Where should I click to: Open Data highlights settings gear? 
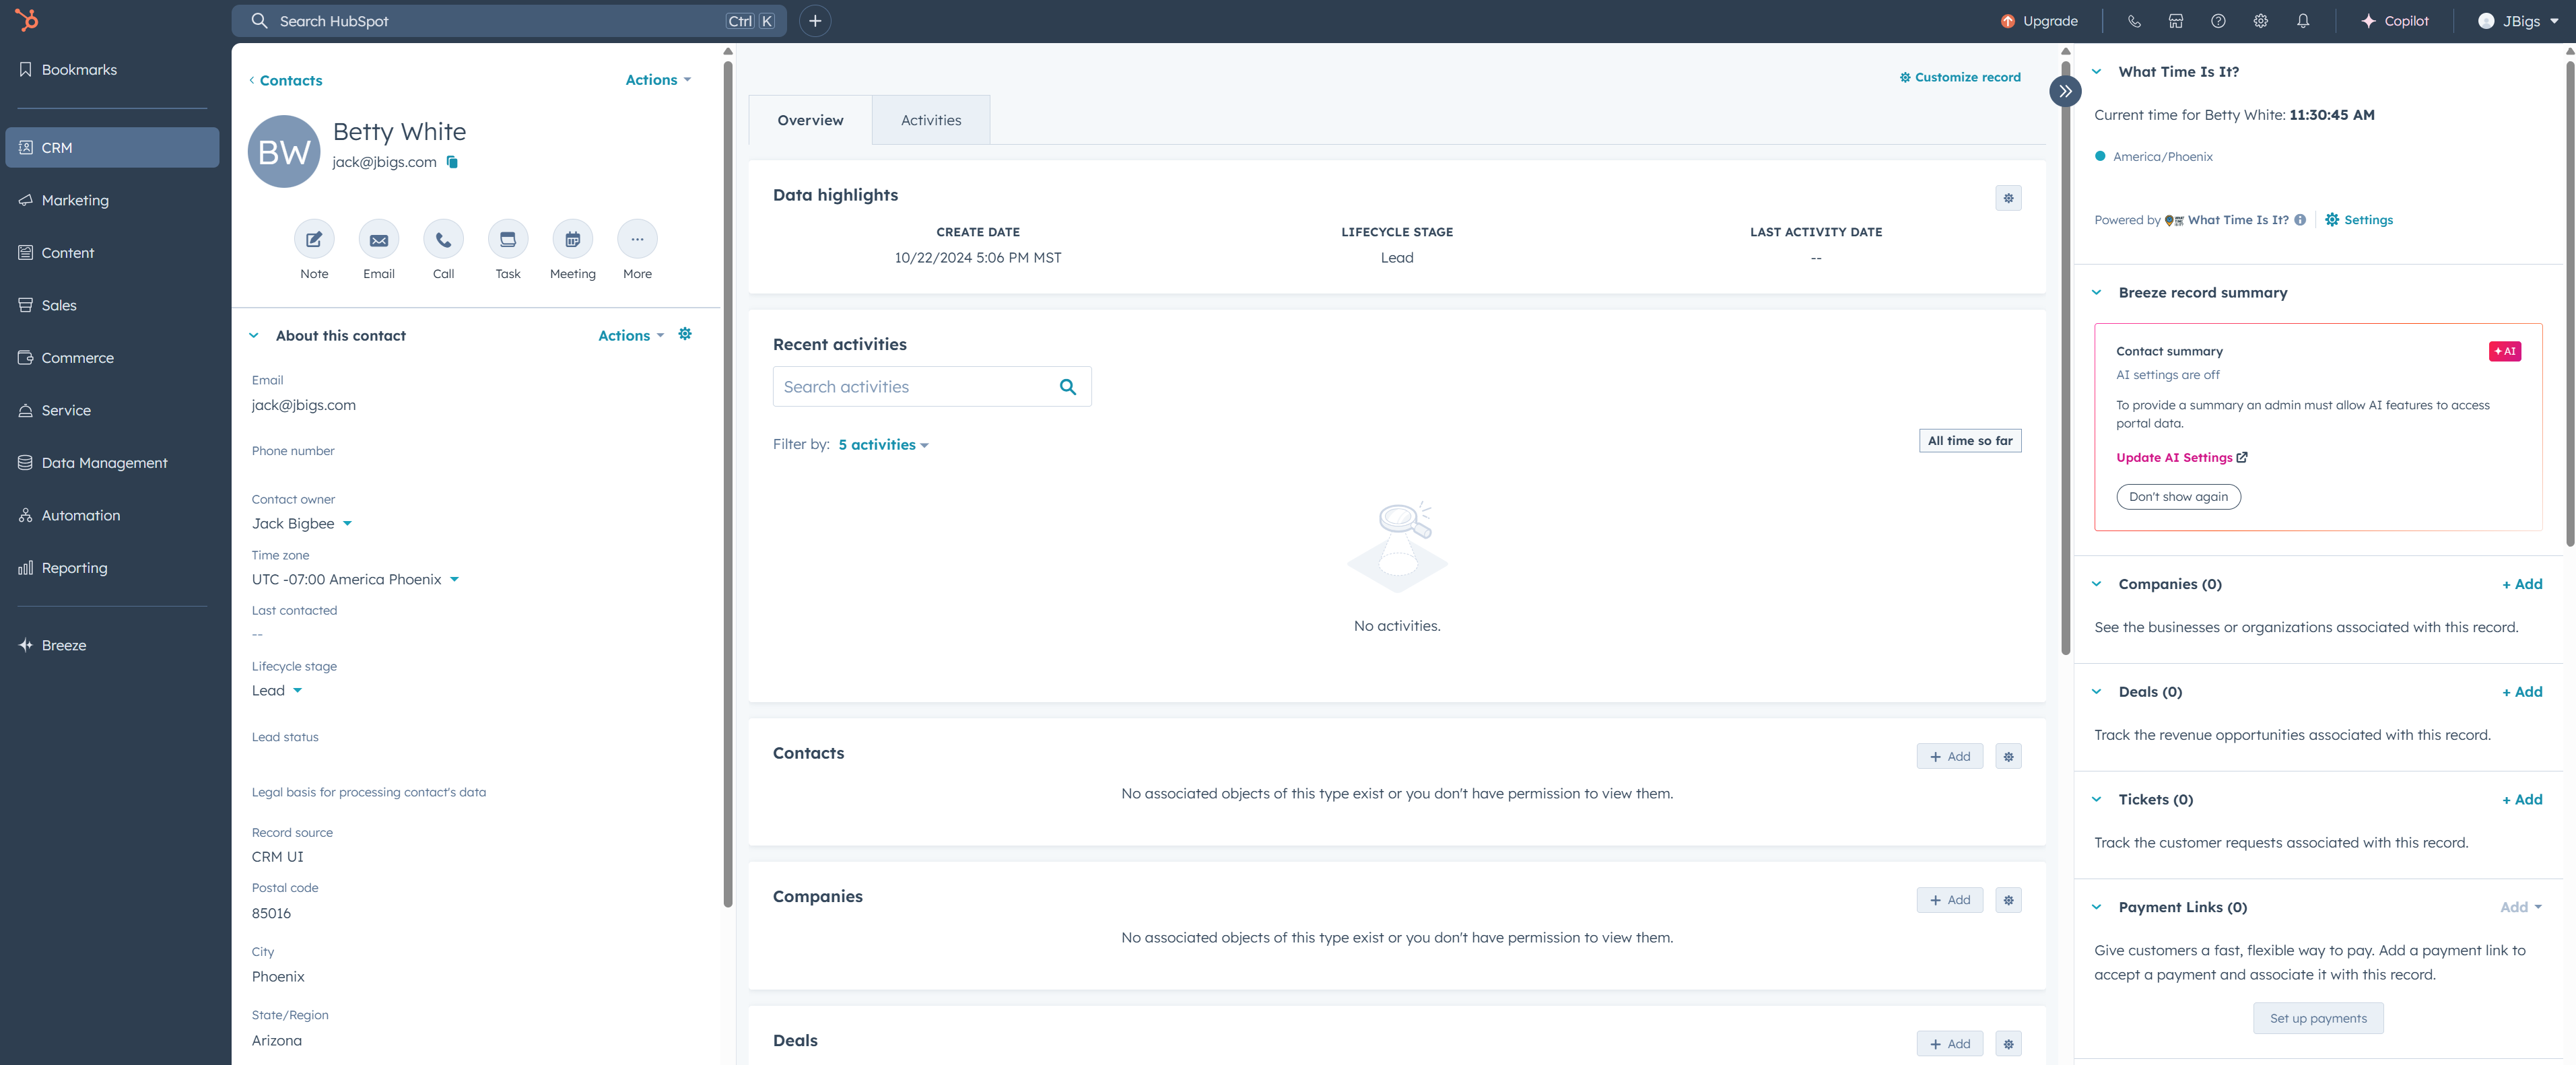[x=2008, y=198]
